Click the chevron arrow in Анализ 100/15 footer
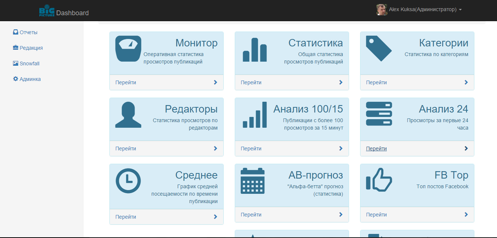Viewport: 497px width, 238px height. [x=341, y=149]
